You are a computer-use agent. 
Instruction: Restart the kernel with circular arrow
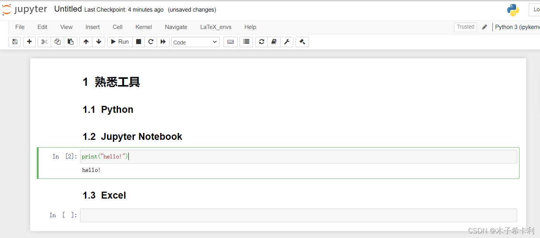tap(151, 42)
